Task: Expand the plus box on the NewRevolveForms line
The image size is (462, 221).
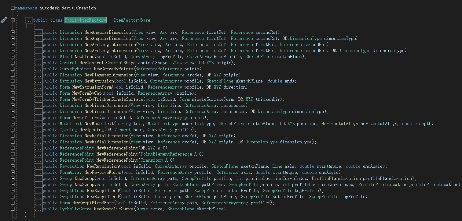Action: (x=13, y=172)
